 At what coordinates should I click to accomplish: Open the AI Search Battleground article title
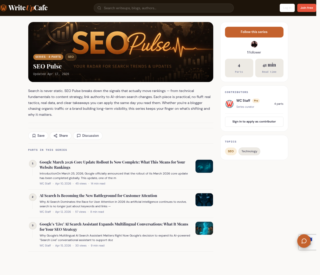tap(98, 196)
